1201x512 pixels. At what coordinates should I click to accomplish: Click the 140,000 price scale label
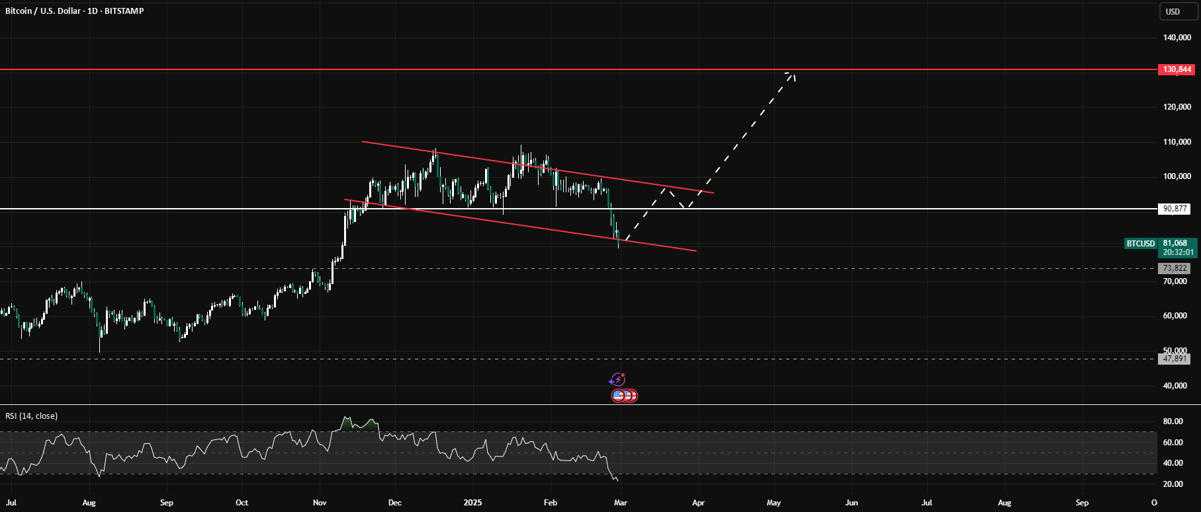point(1177,38)
